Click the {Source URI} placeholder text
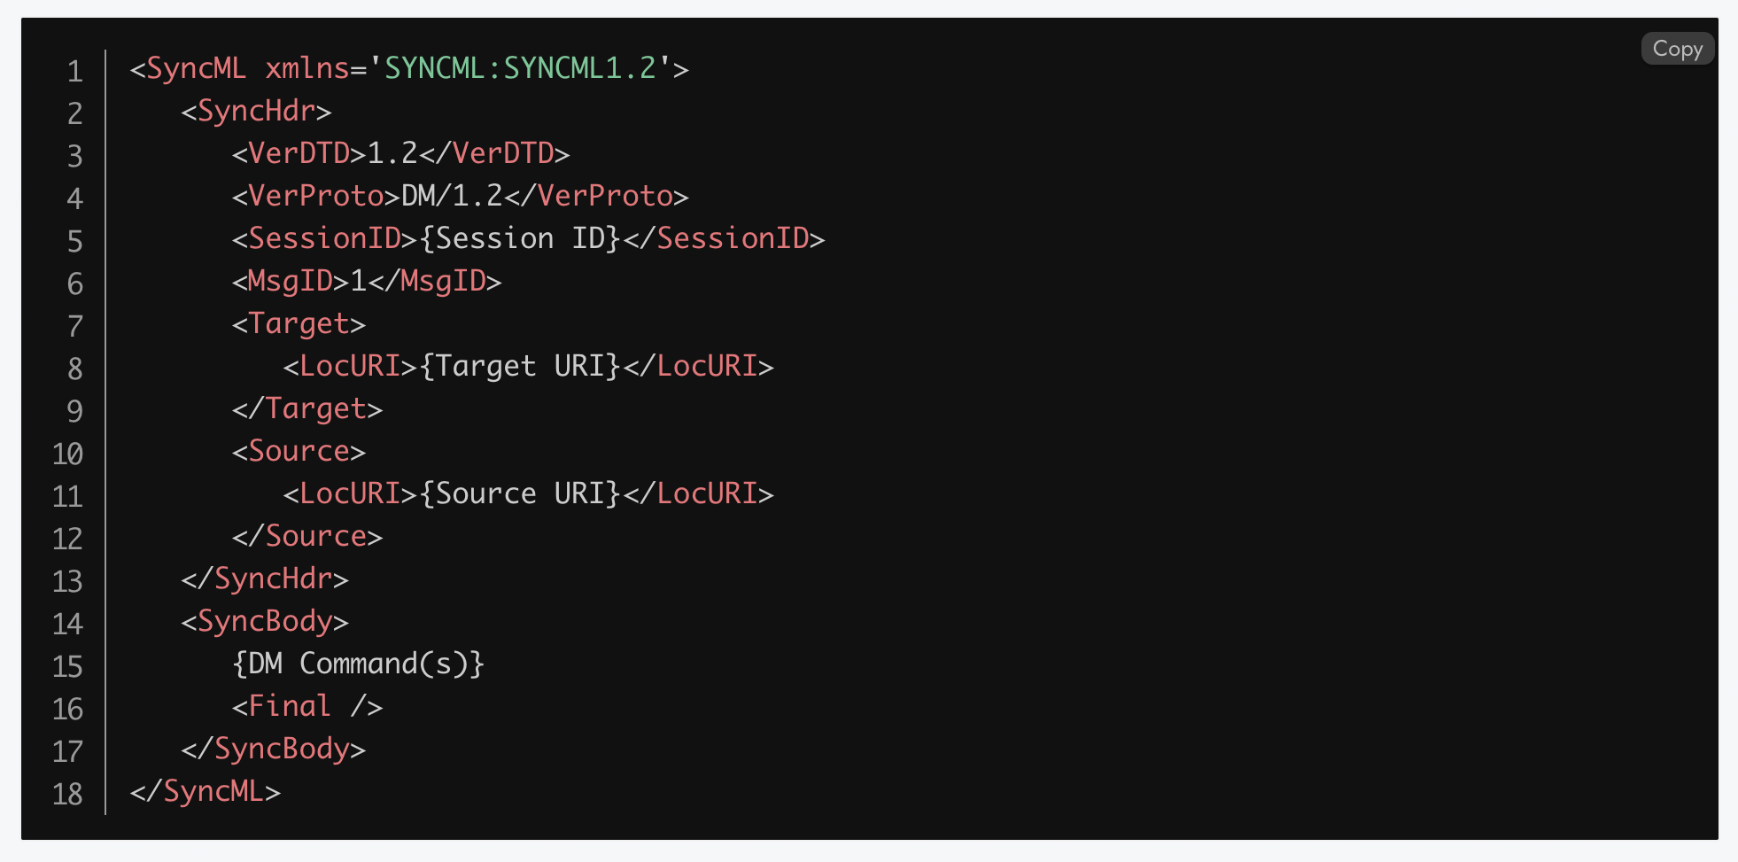Viewport: 1738px width, 862px height. 519,493
